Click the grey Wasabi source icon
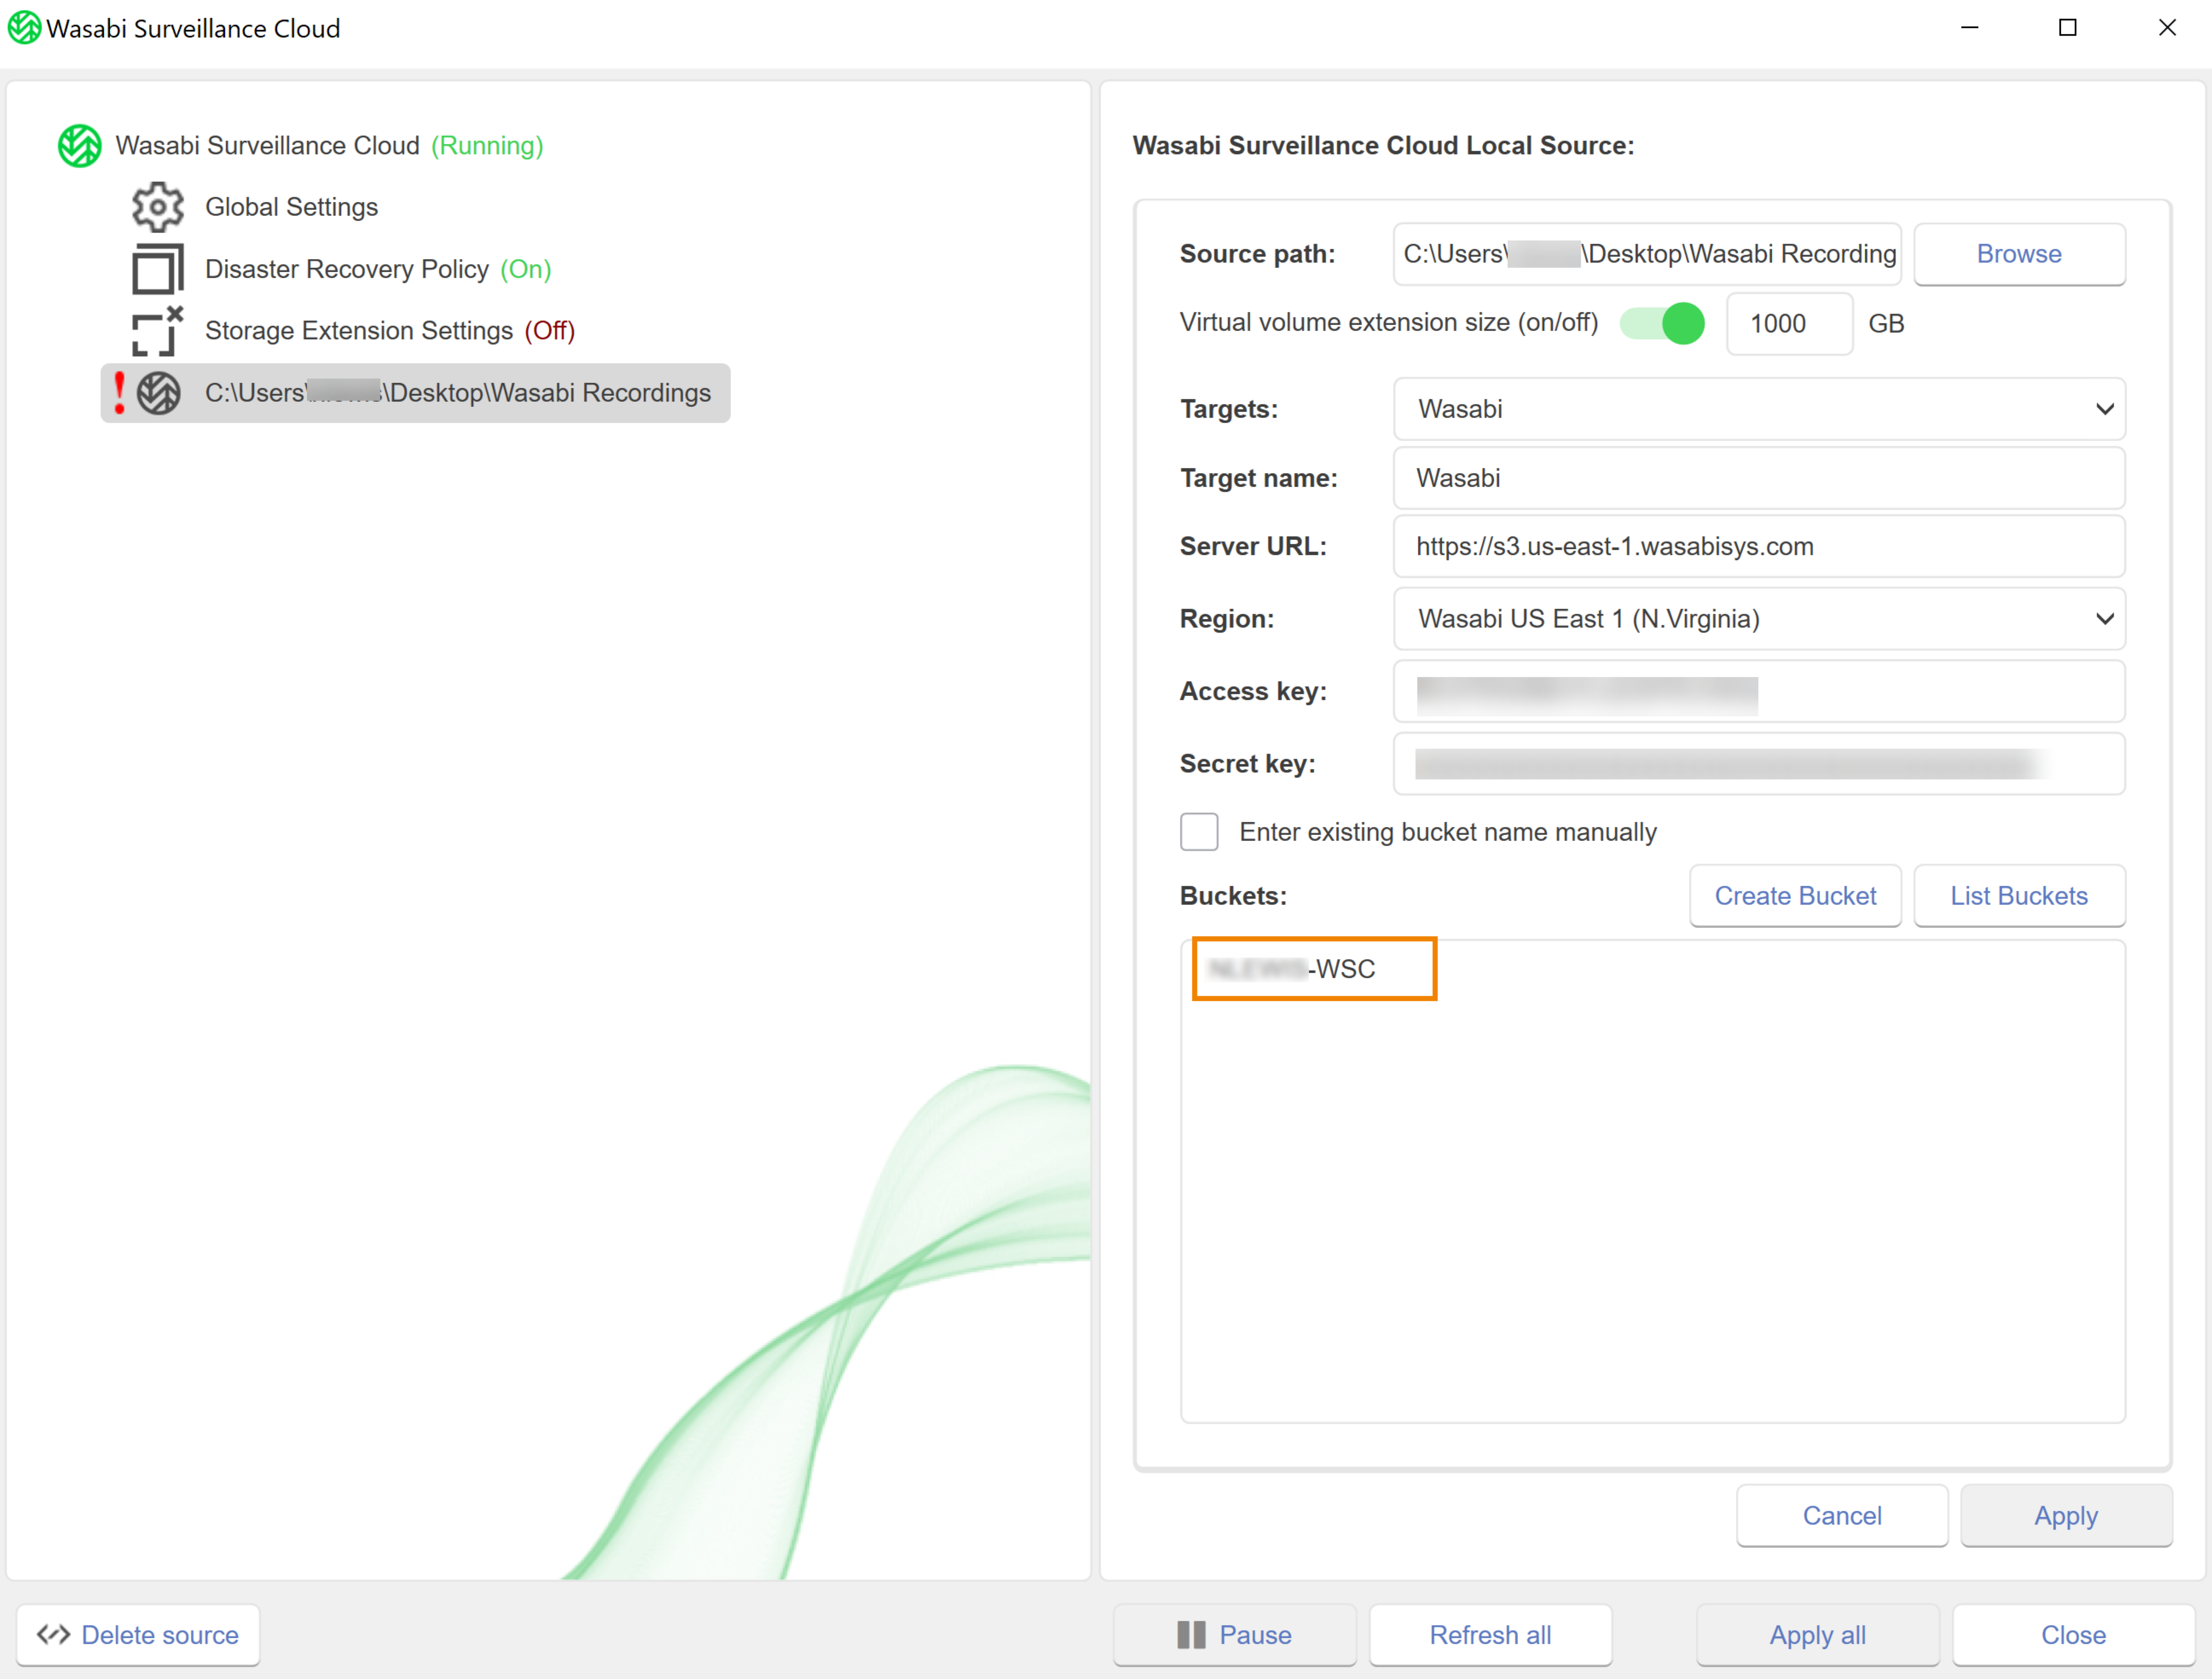 click(159, 393)
